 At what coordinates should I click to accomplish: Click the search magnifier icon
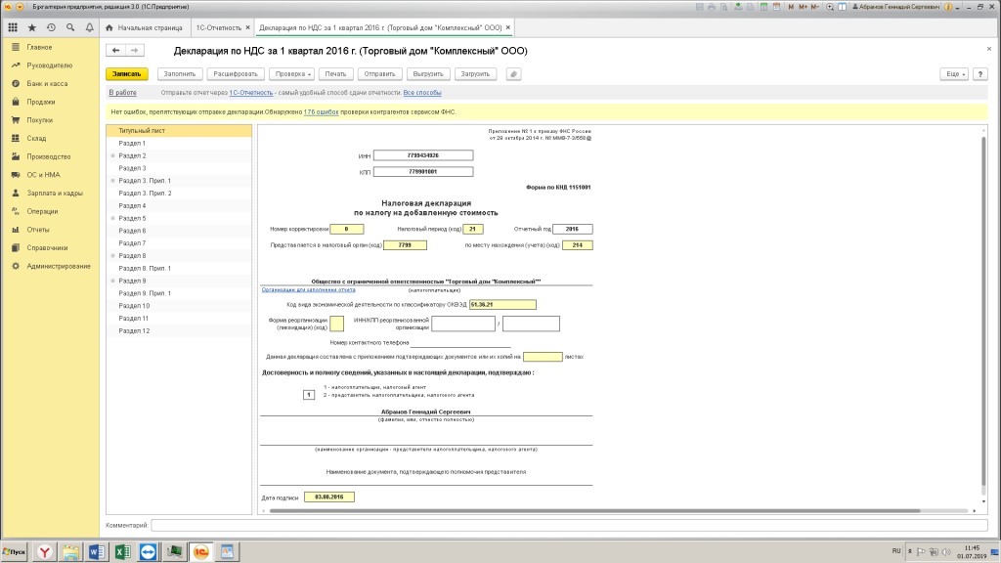tap(70, 27)
